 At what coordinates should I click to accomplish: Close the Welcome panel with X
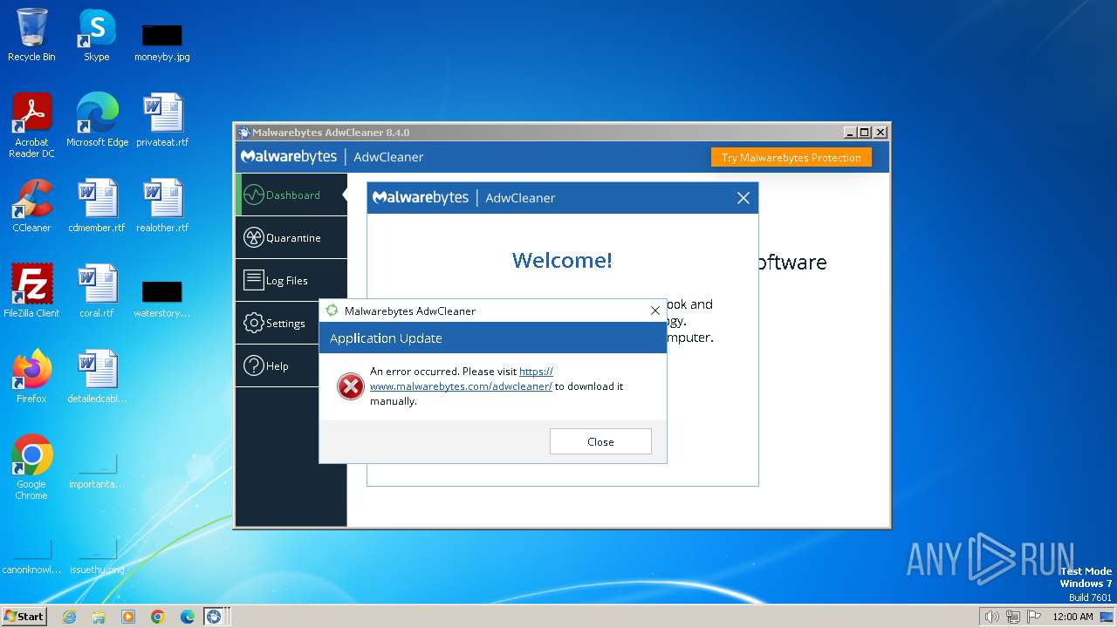[x=744, y=198]
